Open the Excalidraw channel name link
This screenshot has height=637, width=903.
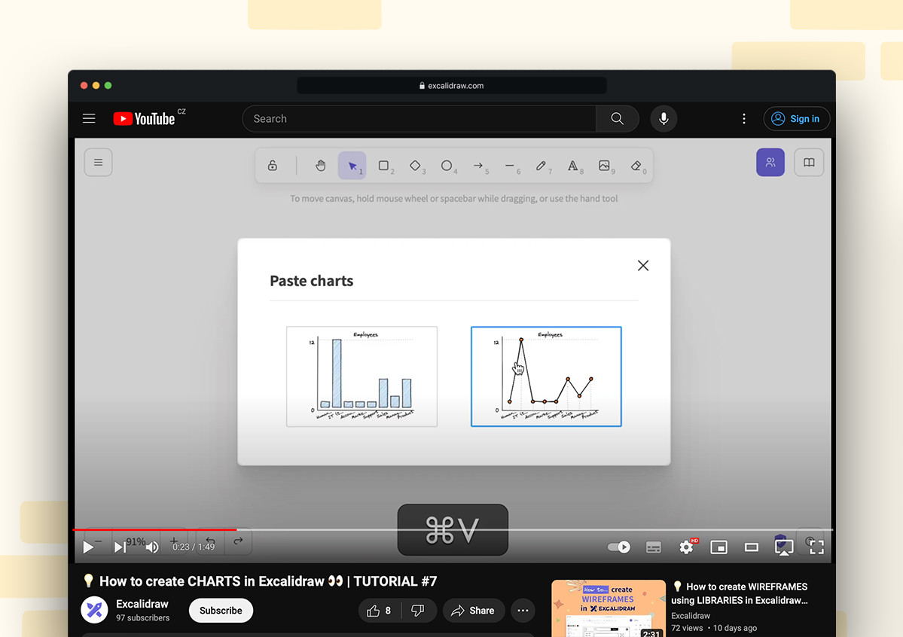pos(142,604)
